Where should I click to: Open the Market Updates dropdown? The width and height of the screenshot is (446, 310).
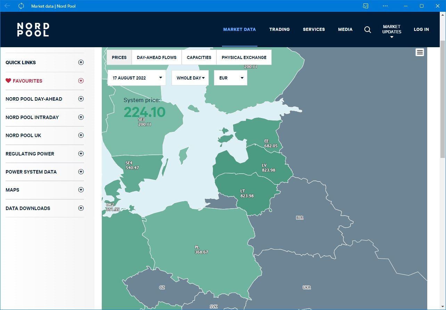point(392,31)
